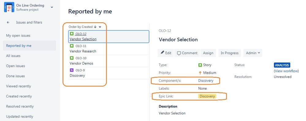Expand the project switcher chevron
306x121 pixels.
point(52,7)
